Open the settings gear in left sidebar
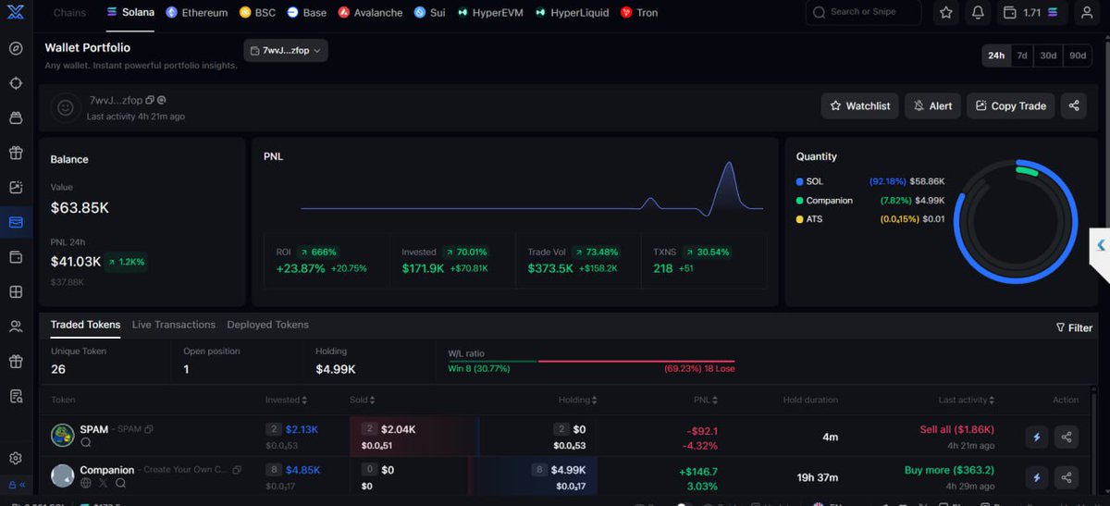 pos(16,458)
